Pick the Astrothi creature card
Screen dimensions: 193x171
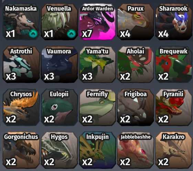click(21, 64)
